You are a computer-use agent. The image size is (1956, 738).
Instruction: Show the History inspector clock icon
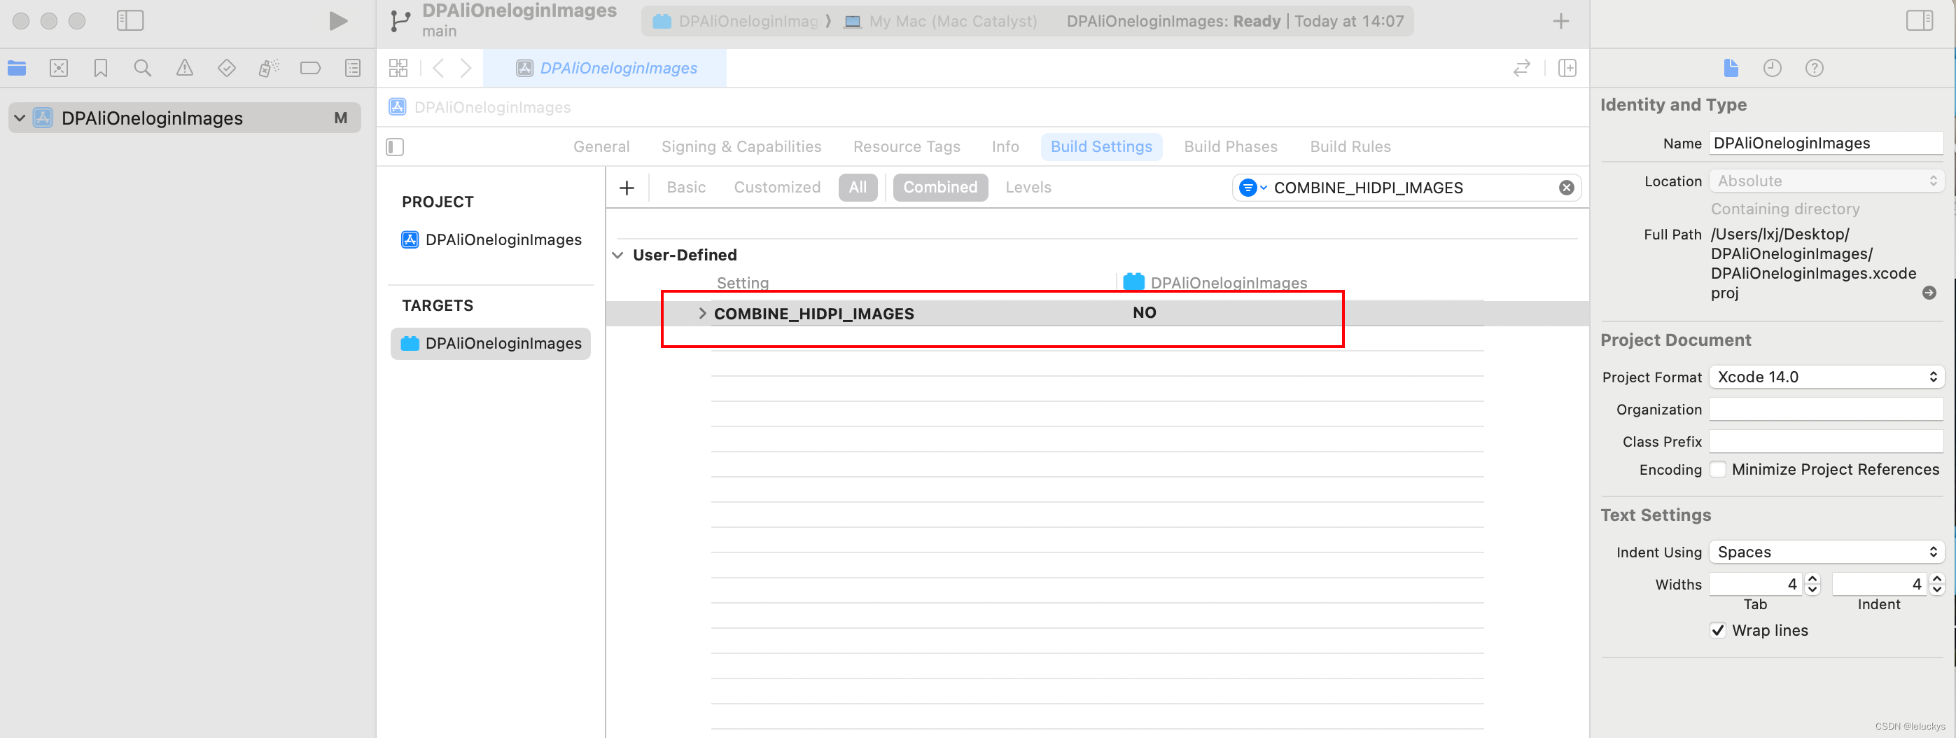(x=1771, y=69)
